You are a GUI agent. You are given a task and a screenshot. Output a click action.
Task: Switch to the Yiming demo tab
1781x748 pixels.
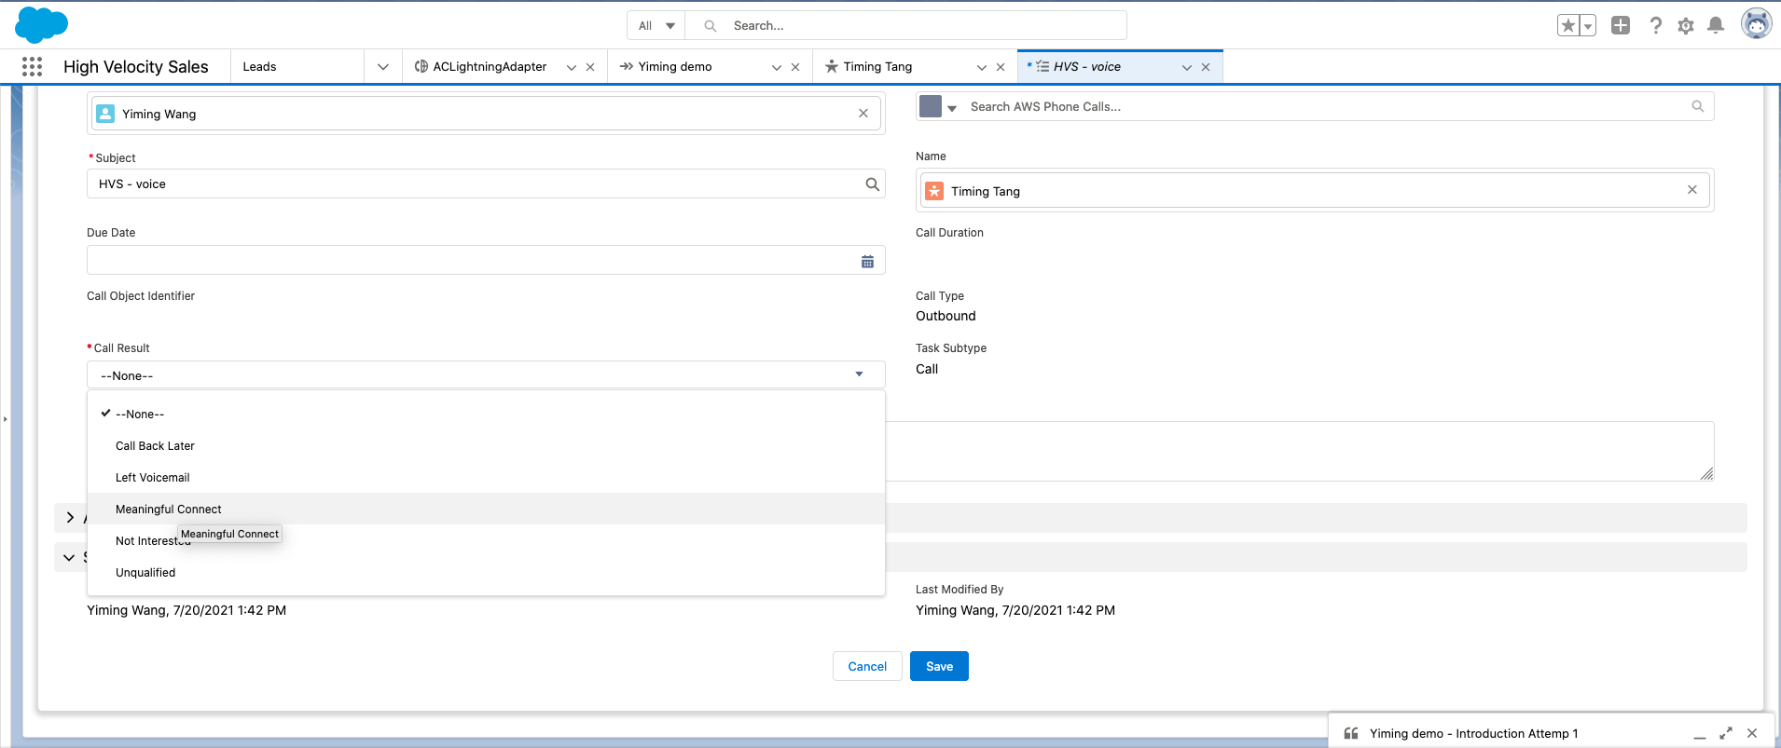tap(675, 67)
